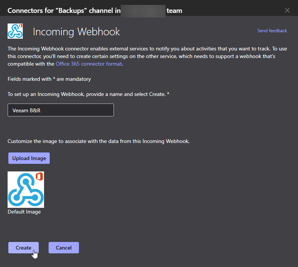This screenshot has height=267, width=298.
Task: Click the Upload Image button
Action: [x=29, y=158]
